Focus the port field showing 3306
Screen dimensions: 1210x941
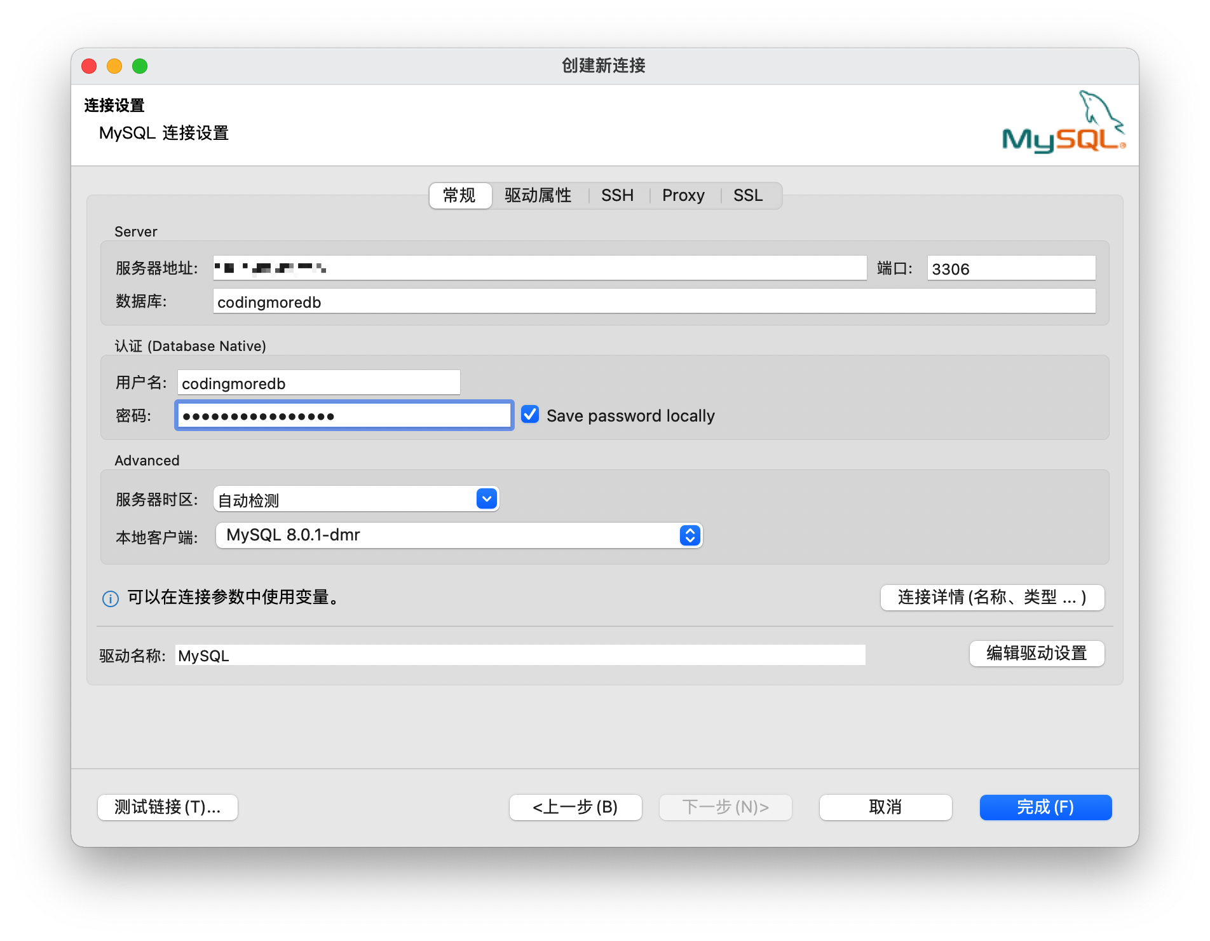pyautogui.click(x=1010, y=268)
